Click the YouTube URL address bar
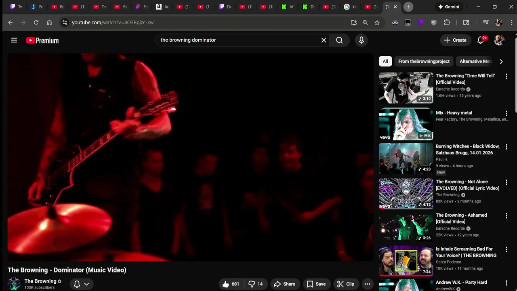This screenshot has height=291, width=517. tap(202, 23)
